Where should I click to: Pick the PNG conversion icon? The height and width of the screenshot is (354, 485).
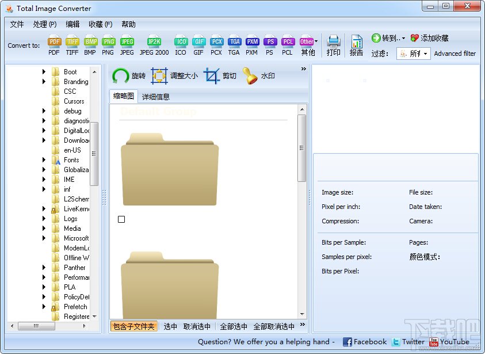(108, 45)
